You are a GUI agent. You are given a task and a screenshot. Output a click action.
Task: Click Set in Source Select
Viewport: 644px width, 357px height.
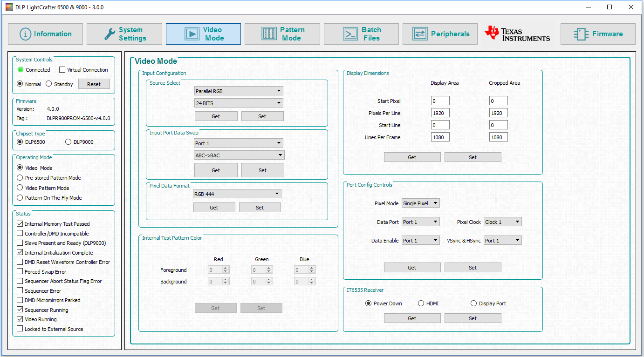(x=262, y=116)
